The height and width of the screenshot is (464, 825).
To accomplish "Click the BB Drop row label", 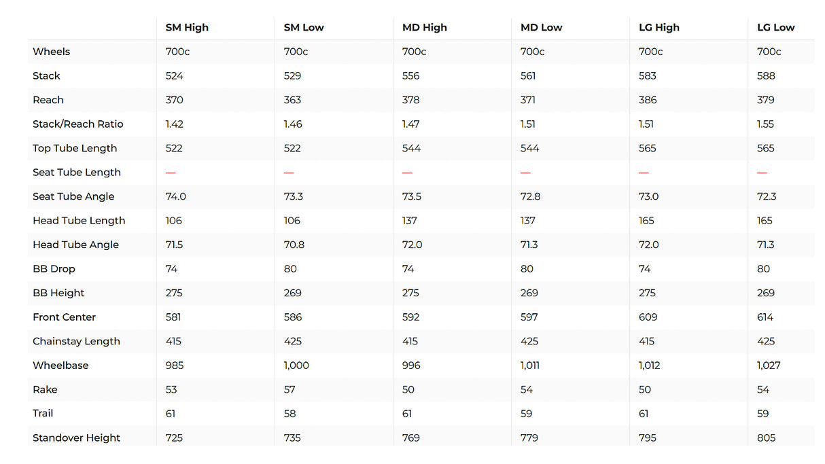I will point(54,269).
